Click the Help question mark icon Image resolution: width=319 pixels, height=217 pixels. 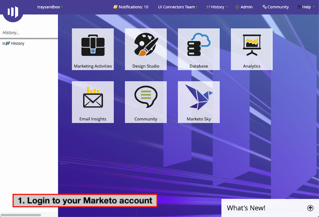pos(299,7)
